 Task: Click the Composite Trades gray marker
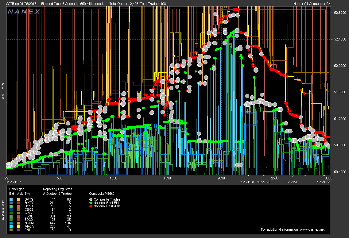[91, 199]
